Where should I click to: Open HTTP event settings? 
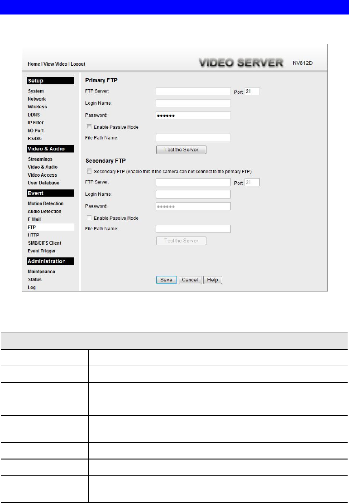click(33, 235)
